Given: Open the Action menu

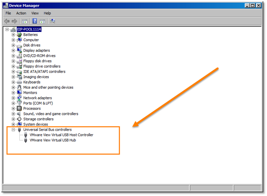Looking at the screenshot, I should (21, 13).
